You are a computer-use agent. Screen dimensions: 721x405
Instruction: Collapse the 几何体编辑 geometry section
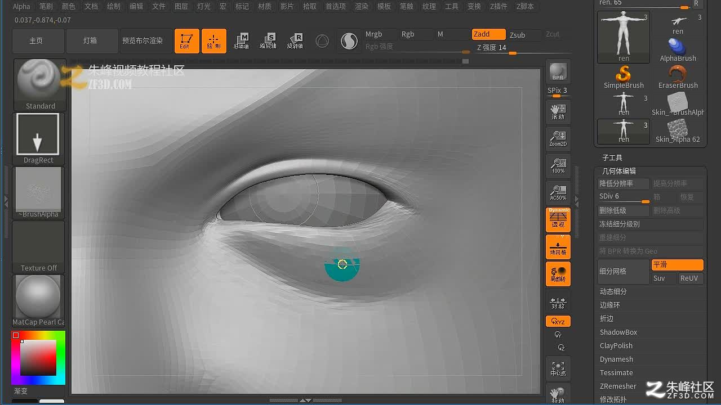(619, 171)
